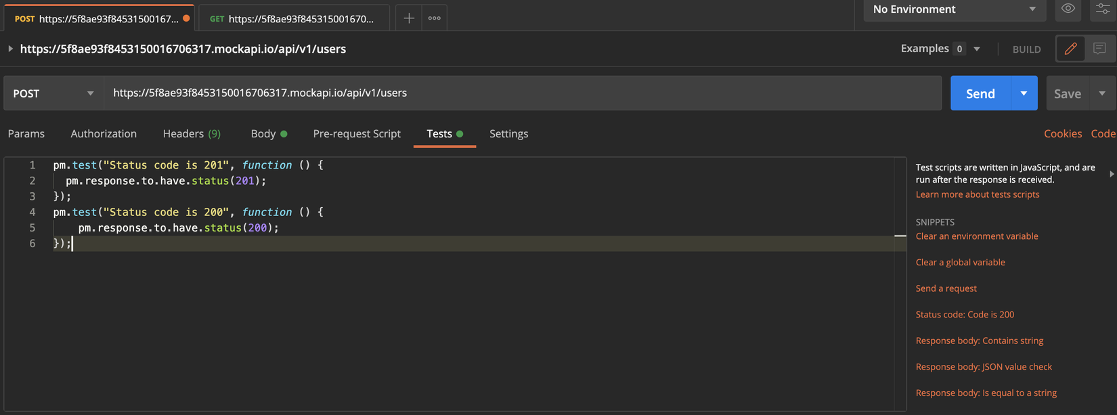Viewport: 1117px width, 415px height.
Task: Open the tab options ellipsis menu
Action: [435, 18]
